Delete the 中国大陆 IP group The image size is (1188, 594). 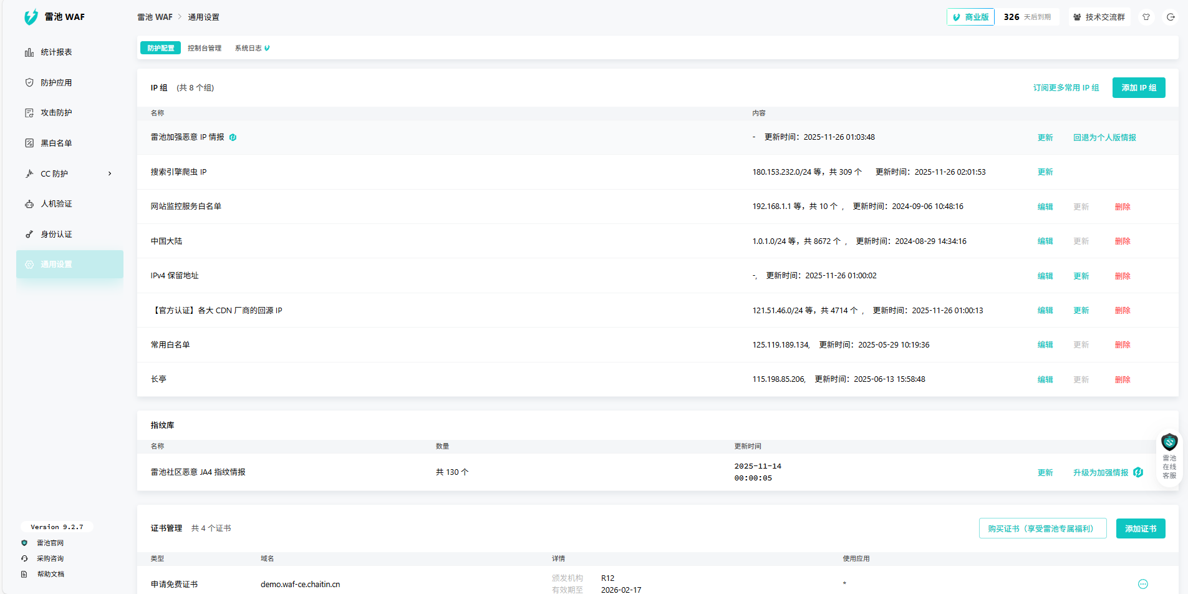[x=1123, y=241]
